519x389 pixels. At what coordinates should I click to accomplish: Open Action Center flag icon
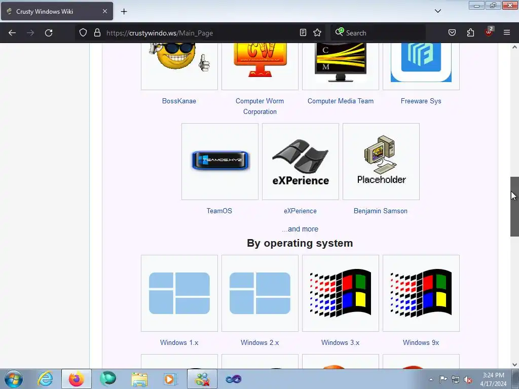point(443,379)
